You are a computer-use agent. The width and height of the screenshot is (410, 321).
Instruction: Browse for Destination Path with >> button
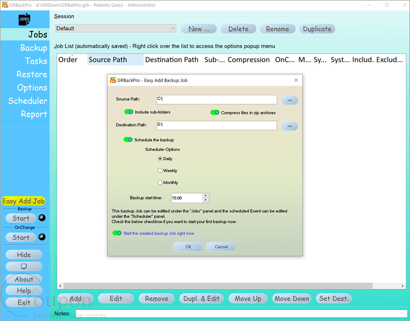(x=290, y=126)
